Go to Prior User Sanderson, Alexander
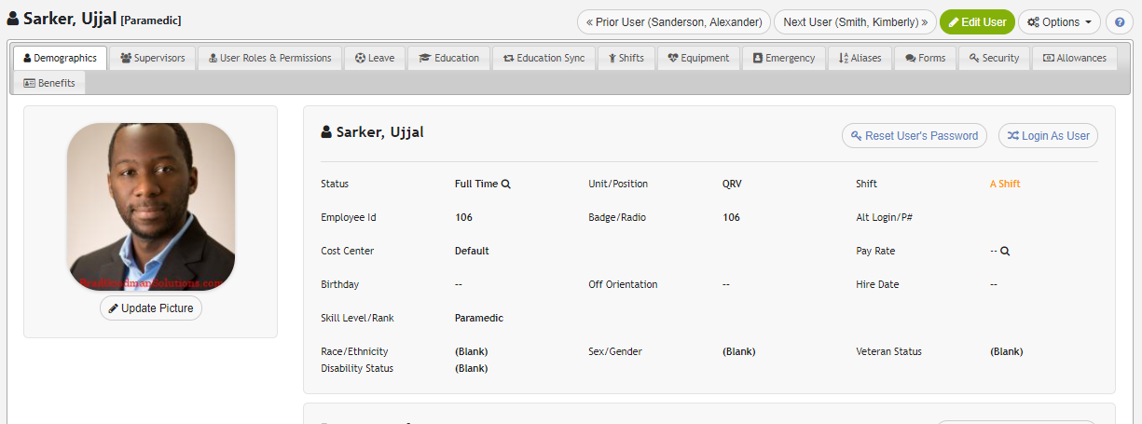 tap(674, 21)
